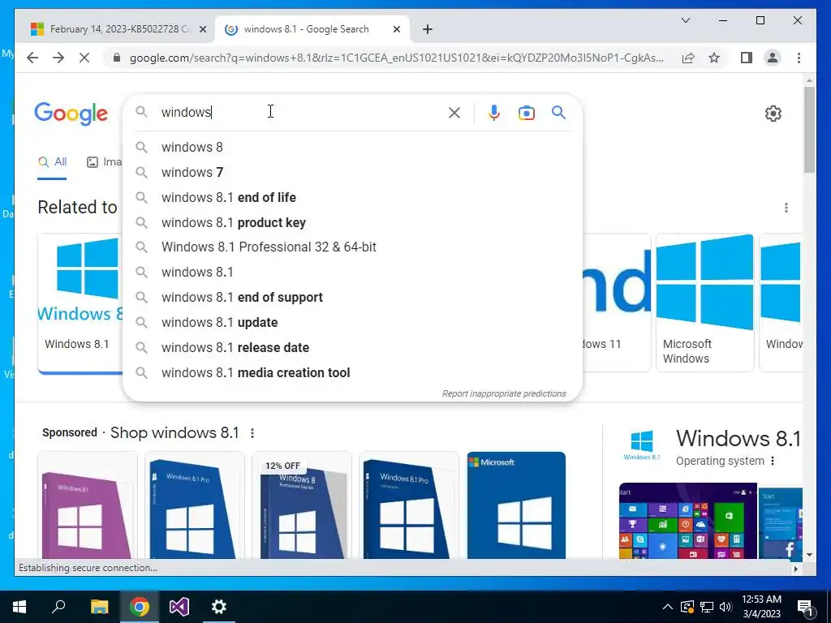
Task: Launch Visual Studio from the taskbar
Action: tap(179, 607)
